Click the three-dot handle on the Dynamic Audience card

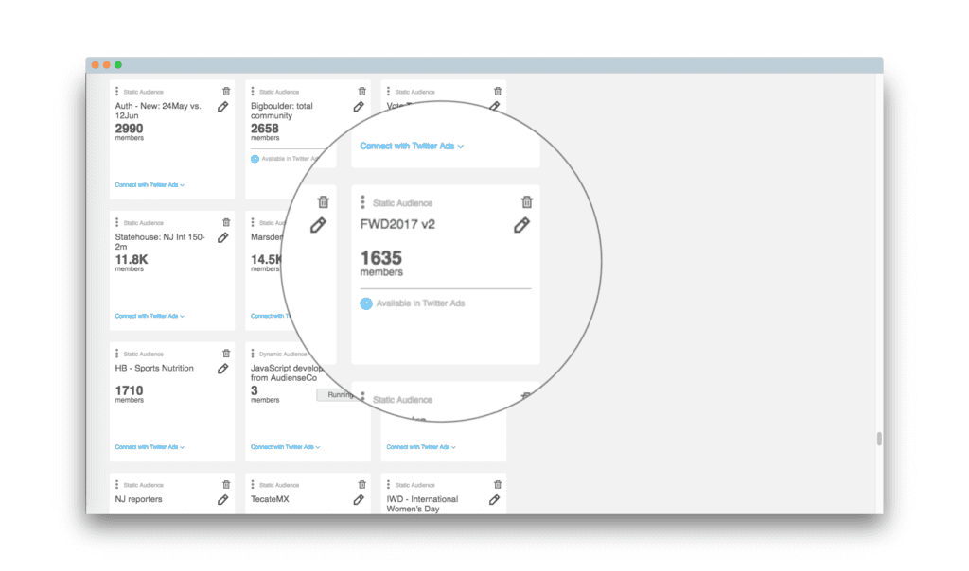pyautogui.click(x=253, y=354)
